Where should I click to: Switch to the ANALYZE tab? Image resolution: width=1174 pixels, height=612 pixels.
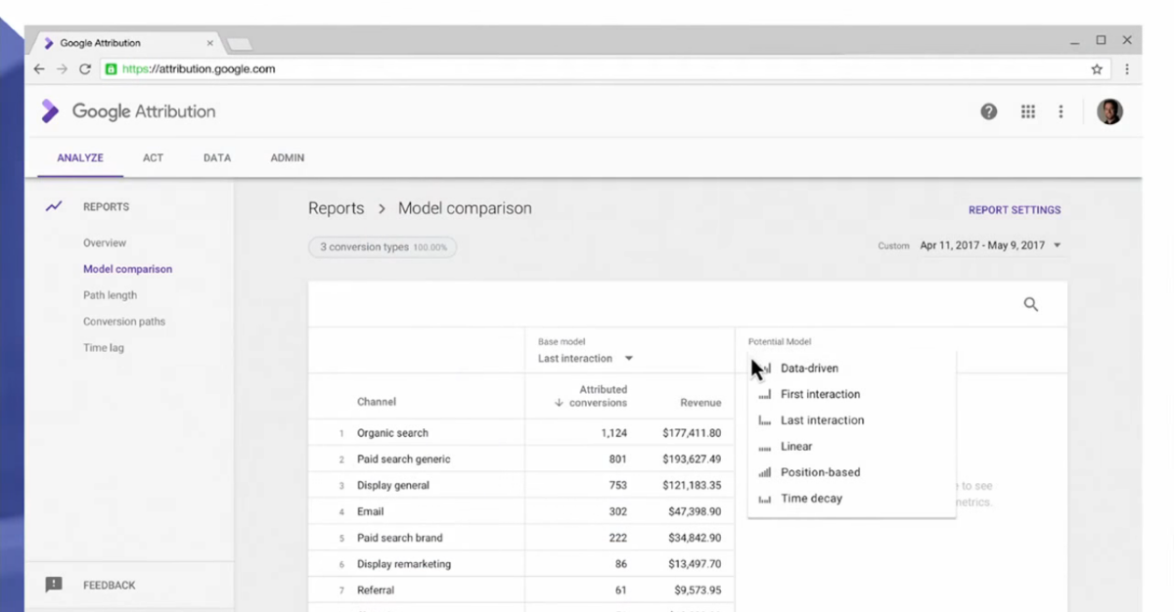click(80, 157)
